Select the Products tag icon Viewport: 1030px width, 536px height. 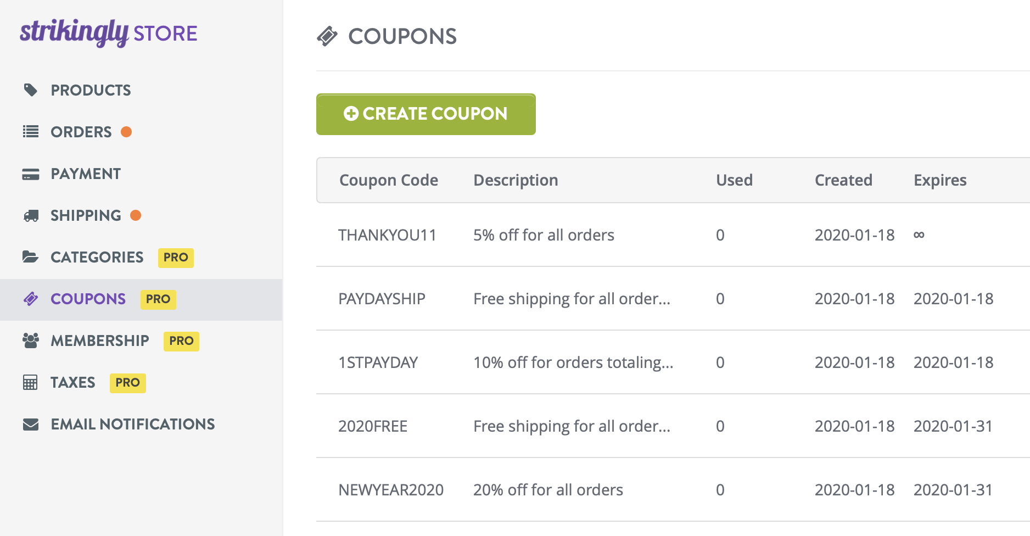(x=30, y=90)
